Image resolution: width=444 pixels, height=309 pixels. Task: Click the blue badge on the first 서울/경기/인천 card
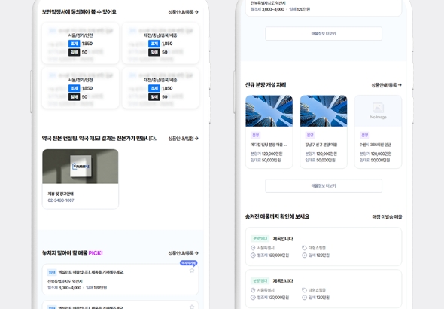(75, 44)
